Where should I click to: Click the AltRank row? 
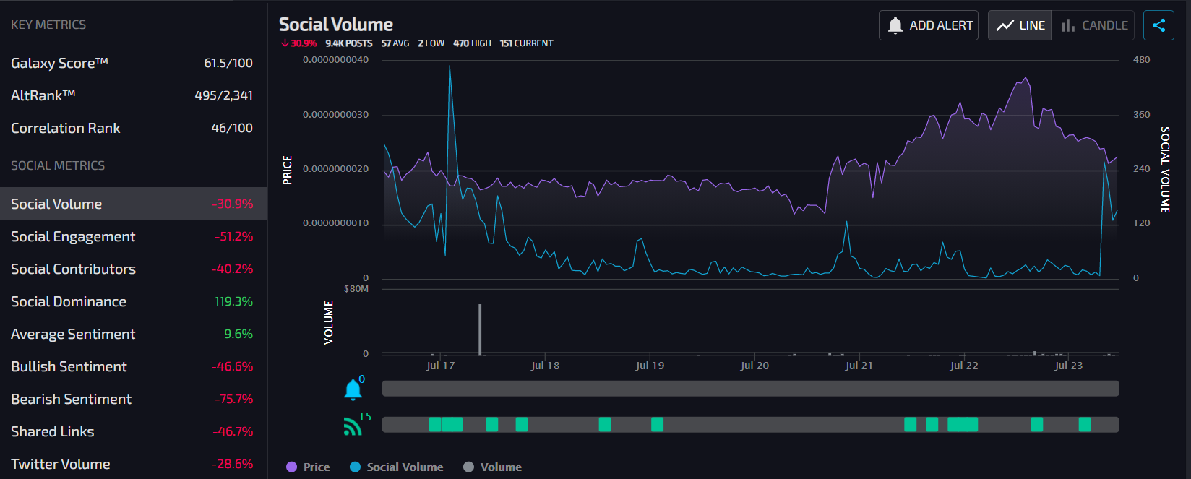click(133, 95)
